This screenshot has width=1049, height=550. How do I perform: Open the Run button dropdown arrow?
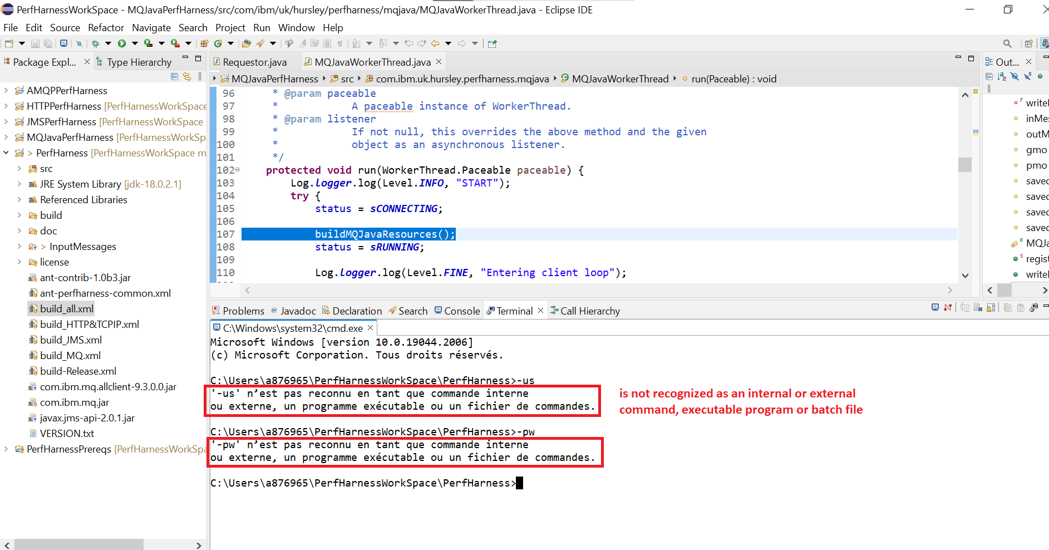(135, 43)
